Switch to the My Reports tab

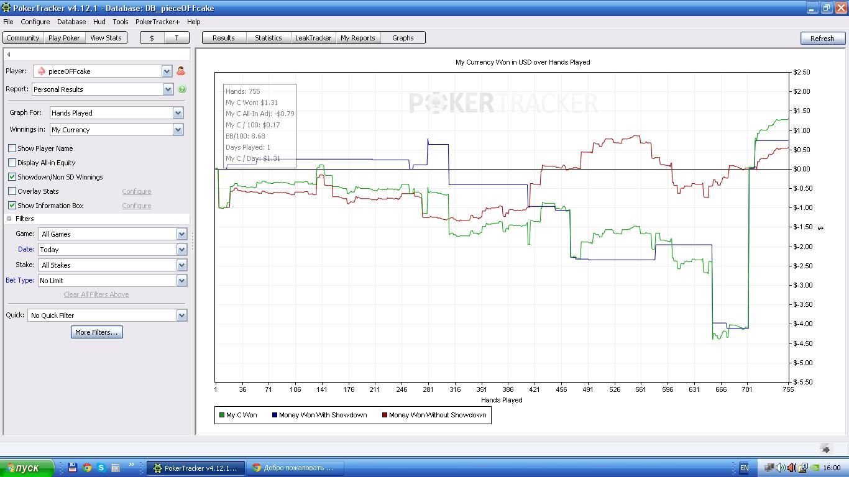[x=358, y=38]
